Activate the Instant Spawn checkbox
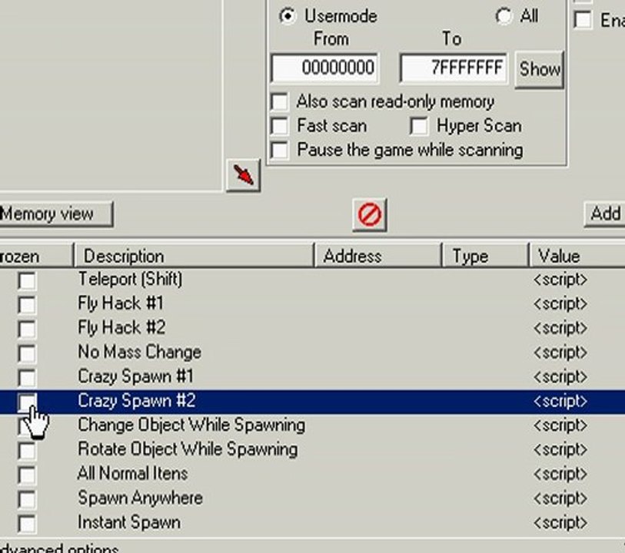This screenshot has height=553, width=625. coord(27,524)
